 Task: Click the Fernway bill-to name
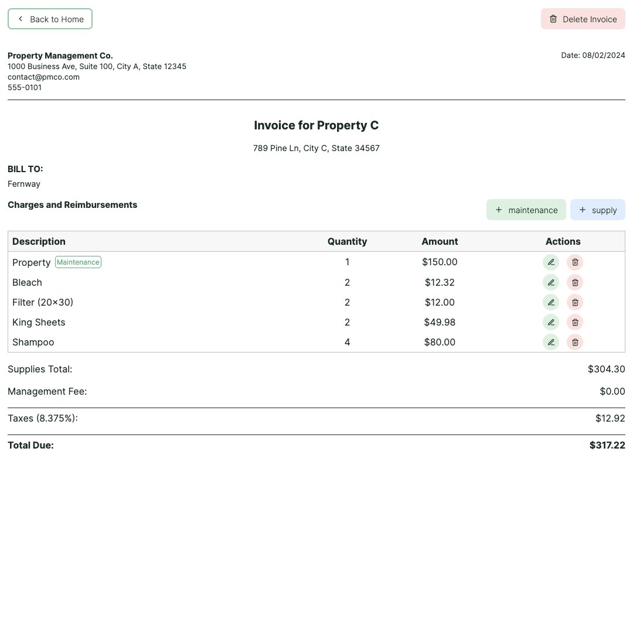point(24,184)
